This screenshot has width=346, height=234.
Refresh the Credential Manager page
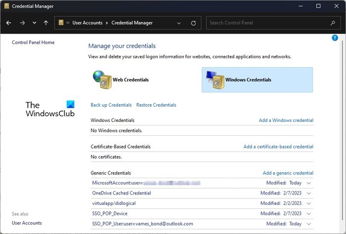click(193, 23)
